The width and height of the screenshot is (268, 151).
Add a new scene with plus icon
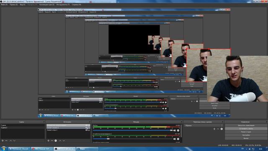(x=3, y=141)
